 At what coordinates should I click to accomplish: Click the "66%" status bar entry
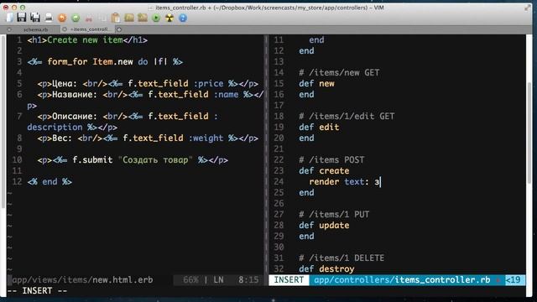point(190,280)
